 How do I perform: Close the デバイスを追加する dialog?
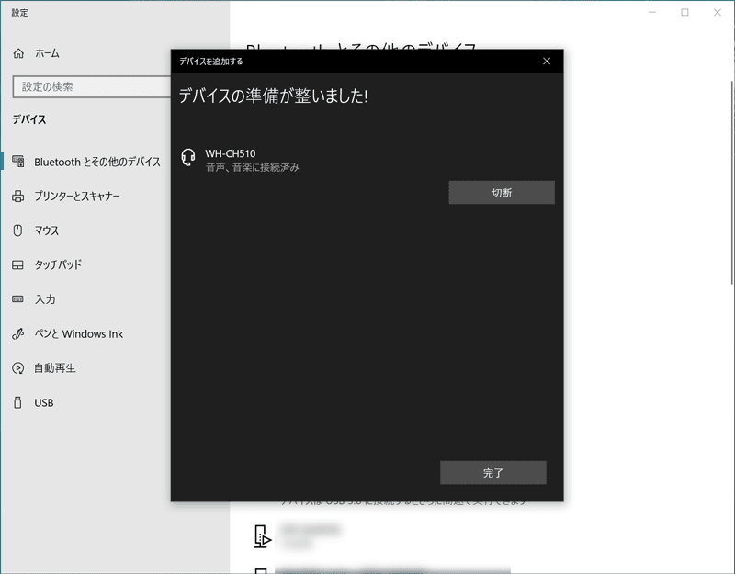point(547,61)
